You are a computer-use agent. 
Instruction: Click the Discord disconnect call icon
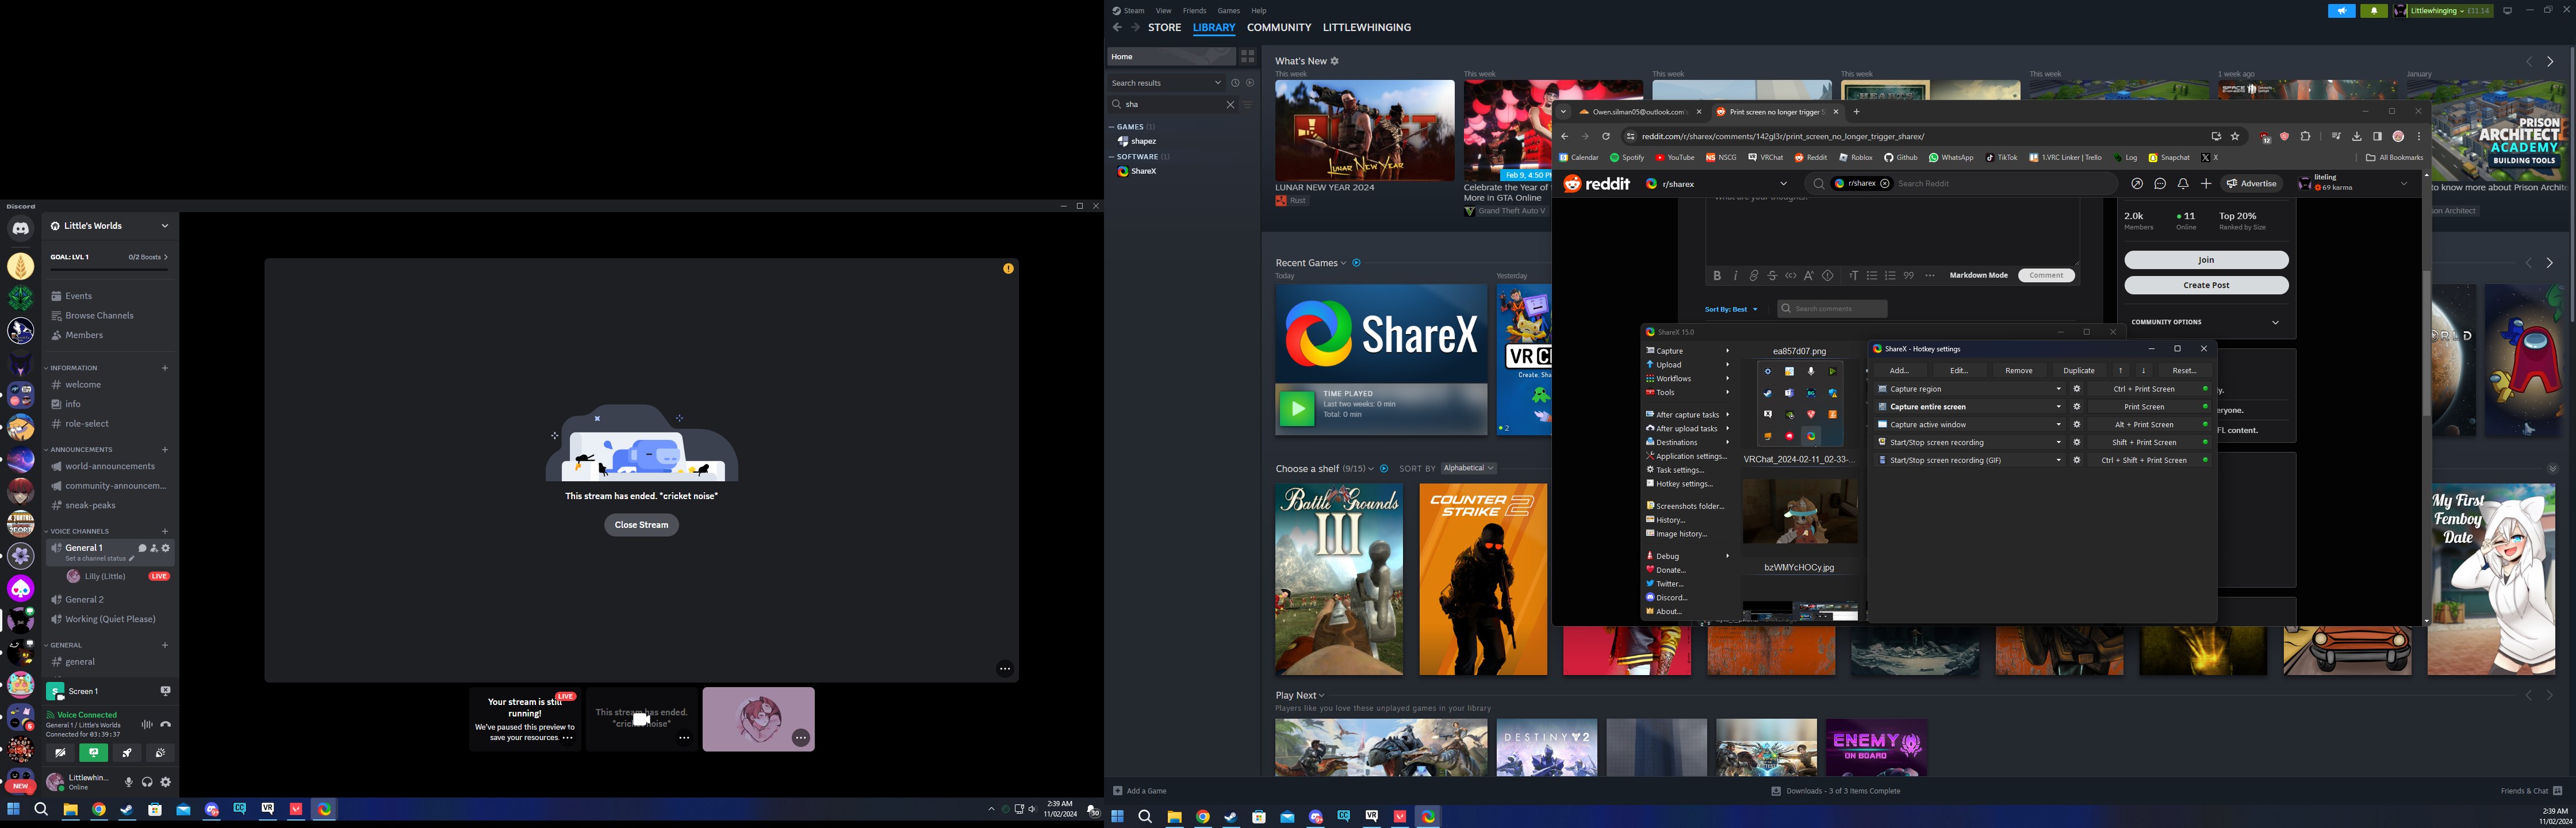tap(166, 724)
